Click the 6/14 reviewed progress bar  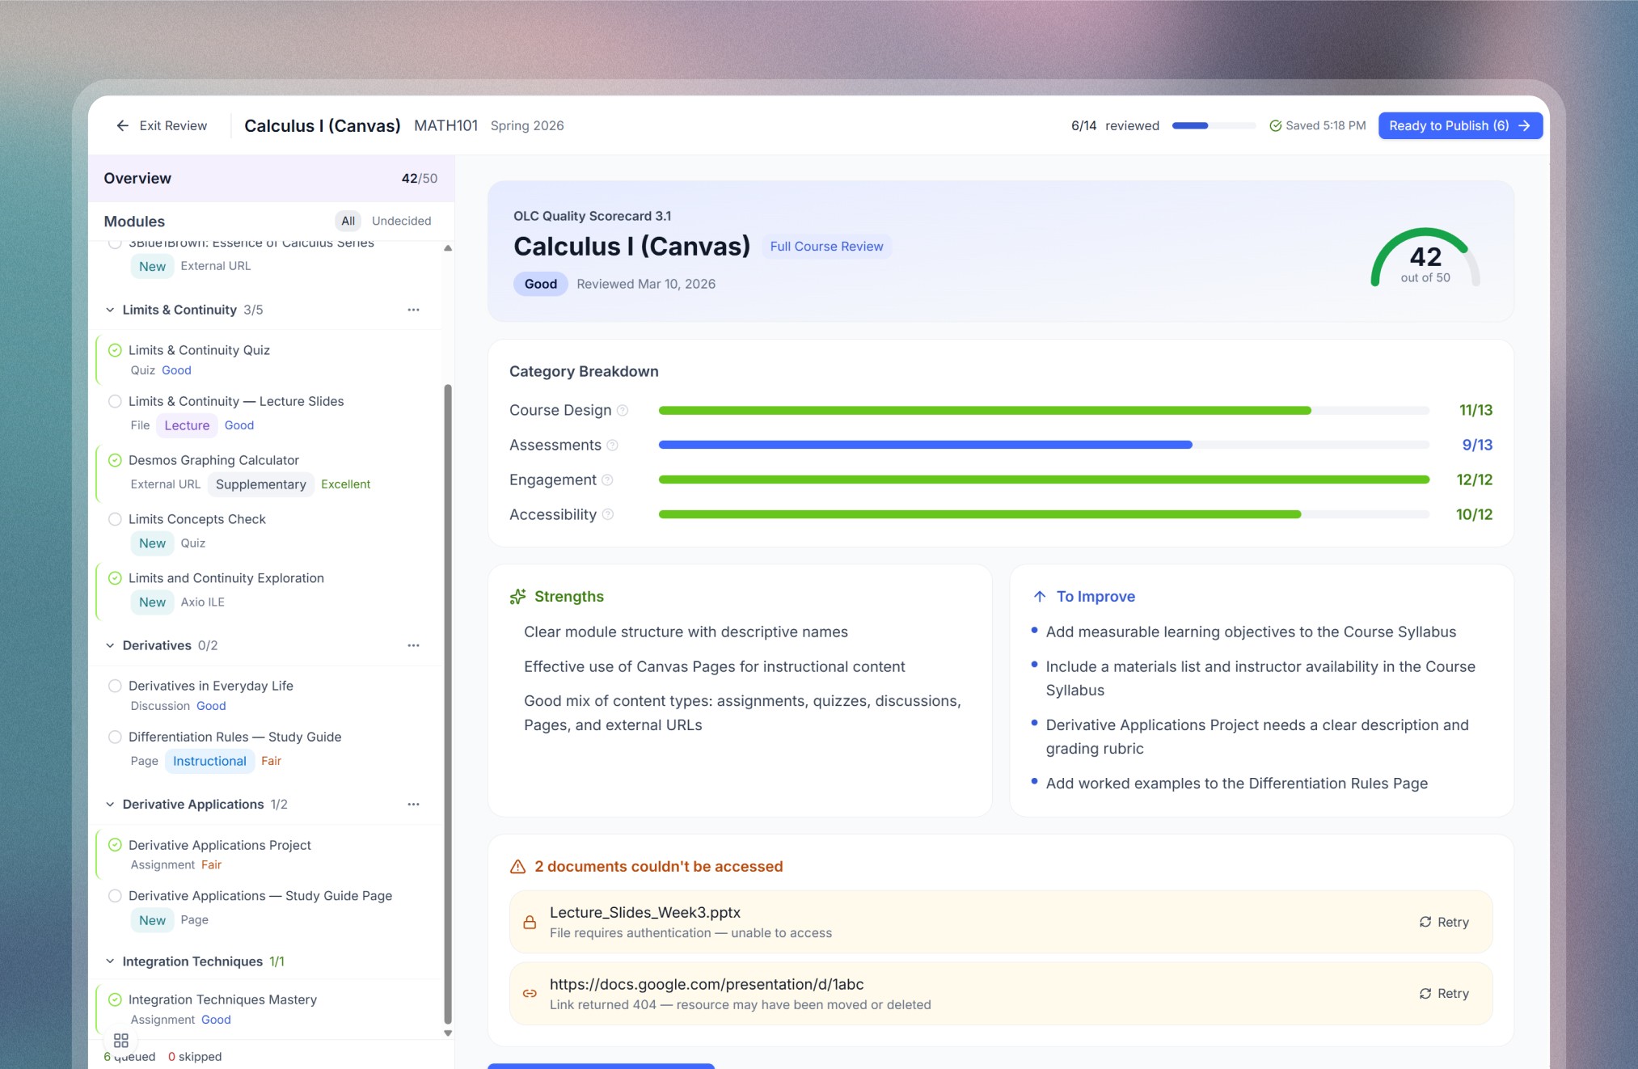point(1213,125)
